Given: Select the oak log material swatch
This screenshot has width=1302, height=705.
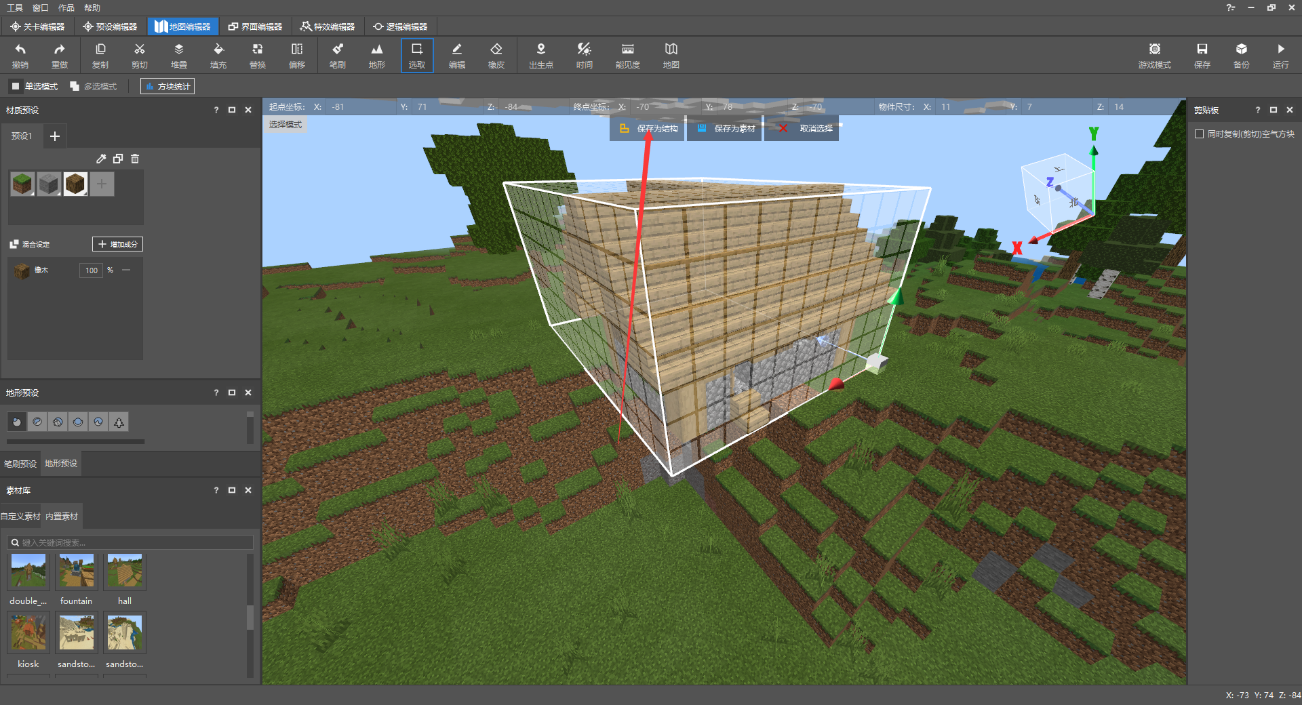Looking at the screenshot, I should point(75,184).
